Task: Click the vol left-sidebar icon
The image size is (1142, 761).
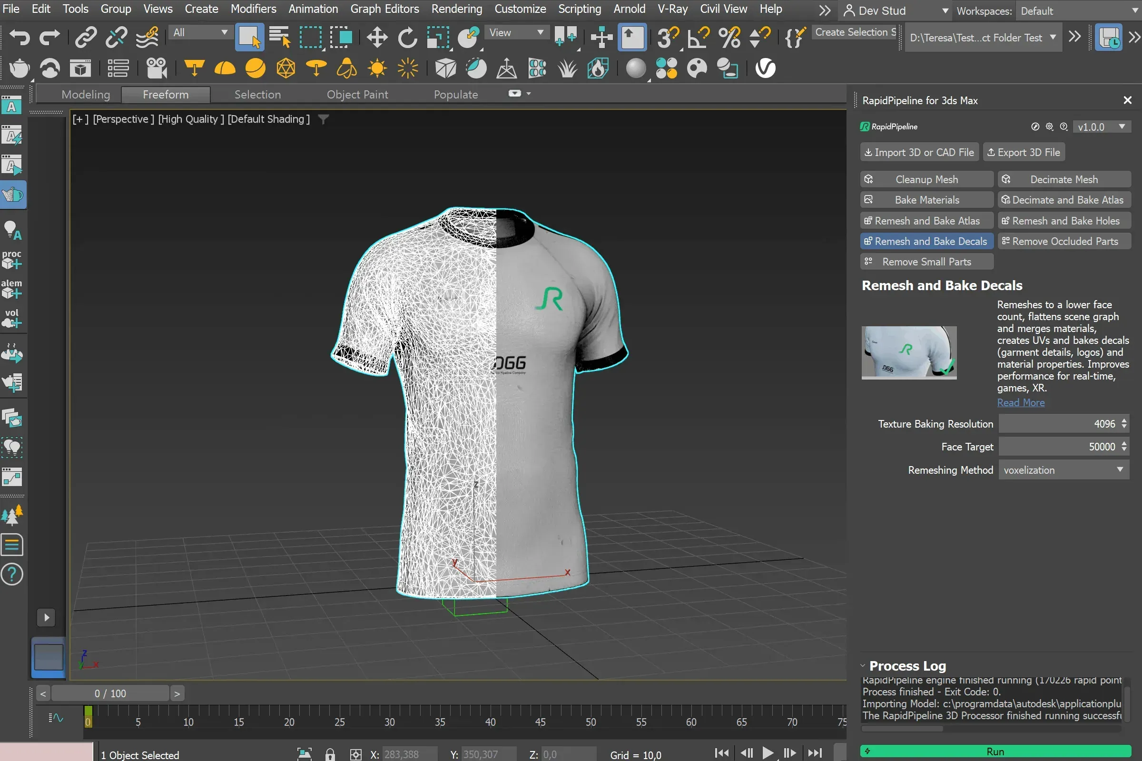Action: click(11, 319)
